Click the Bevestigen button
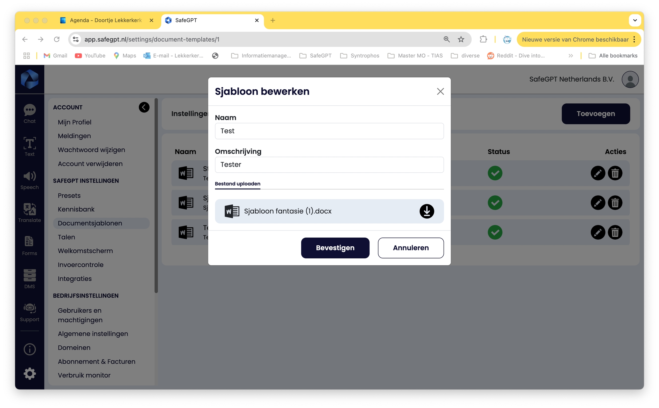The height and width of the screenshot is (408, 659). tap(335, 248)
